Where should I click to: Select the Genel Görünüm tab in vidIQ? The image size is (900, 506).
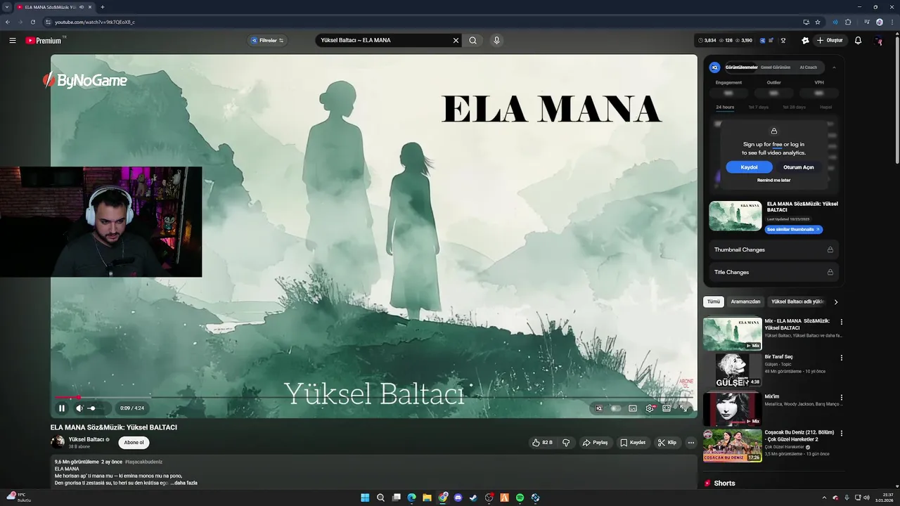click(776, 67)
